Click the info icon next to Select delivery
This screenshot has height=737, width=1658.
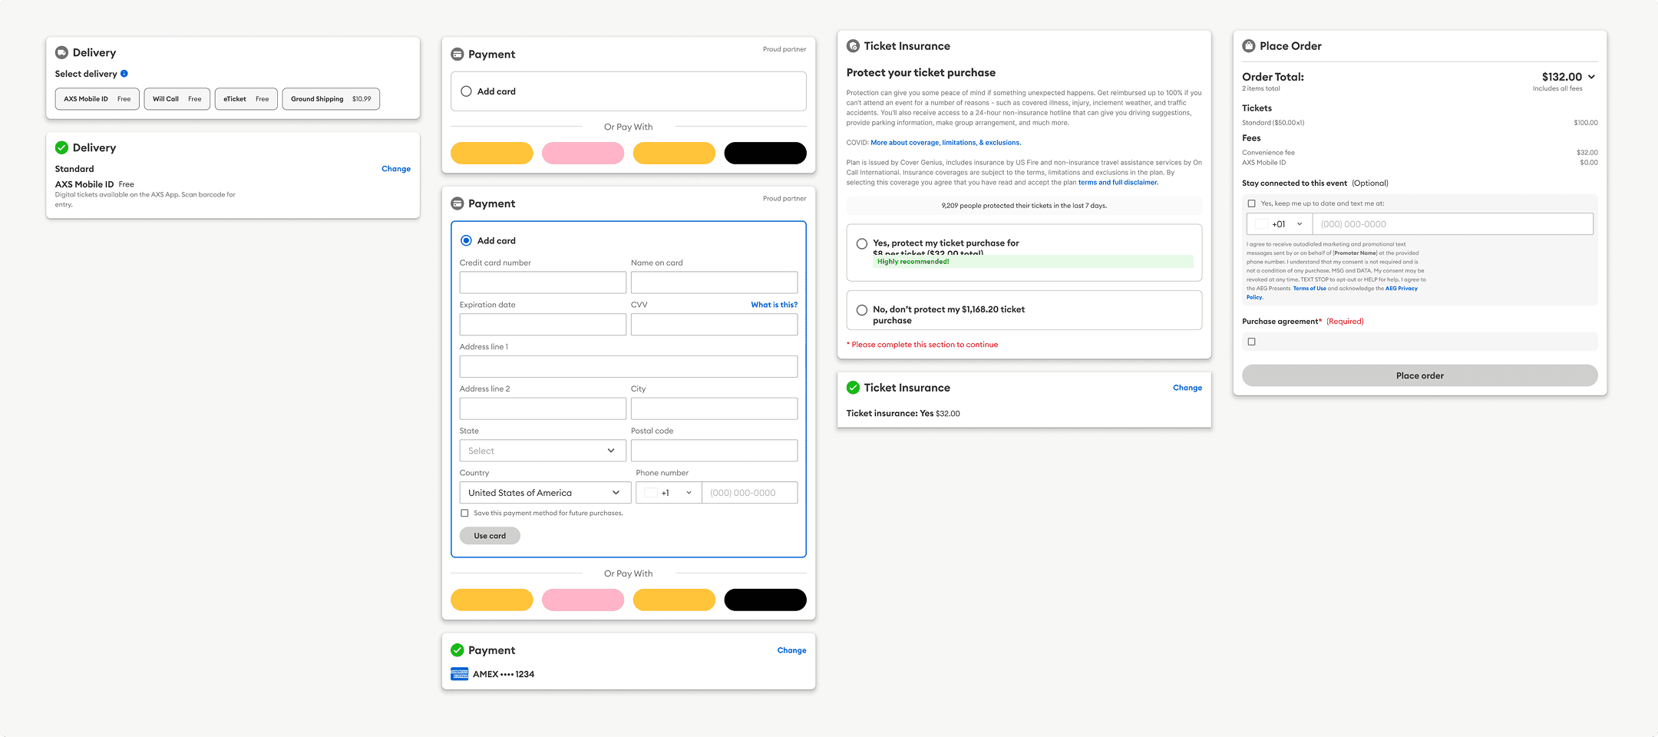point(124,74)
